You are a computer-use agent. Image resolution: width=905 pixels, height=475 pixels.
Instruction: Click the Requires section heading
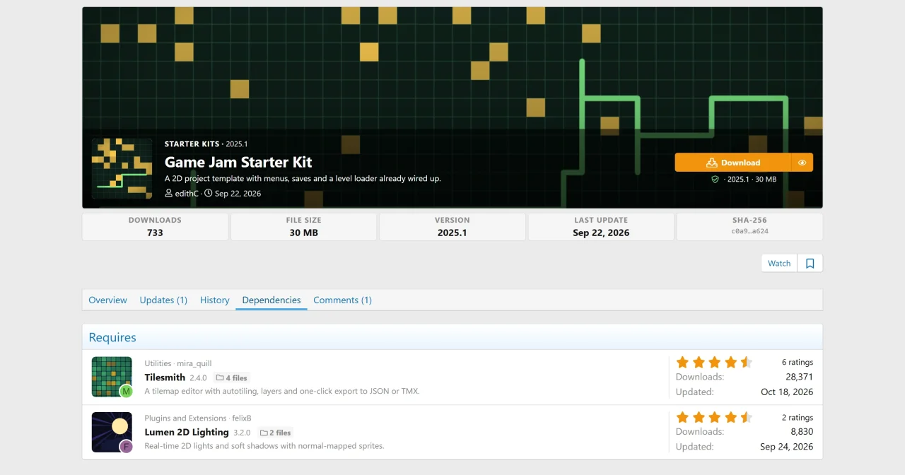point(112,337)
